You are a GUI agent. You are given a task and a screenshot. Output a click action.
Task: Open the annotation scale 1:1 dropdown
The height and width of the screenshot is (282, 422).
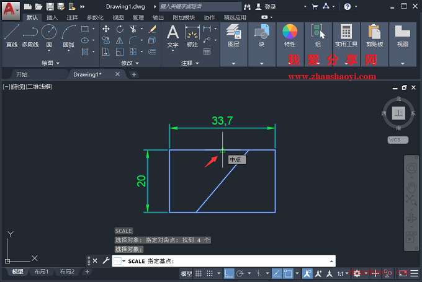(343, 274)
